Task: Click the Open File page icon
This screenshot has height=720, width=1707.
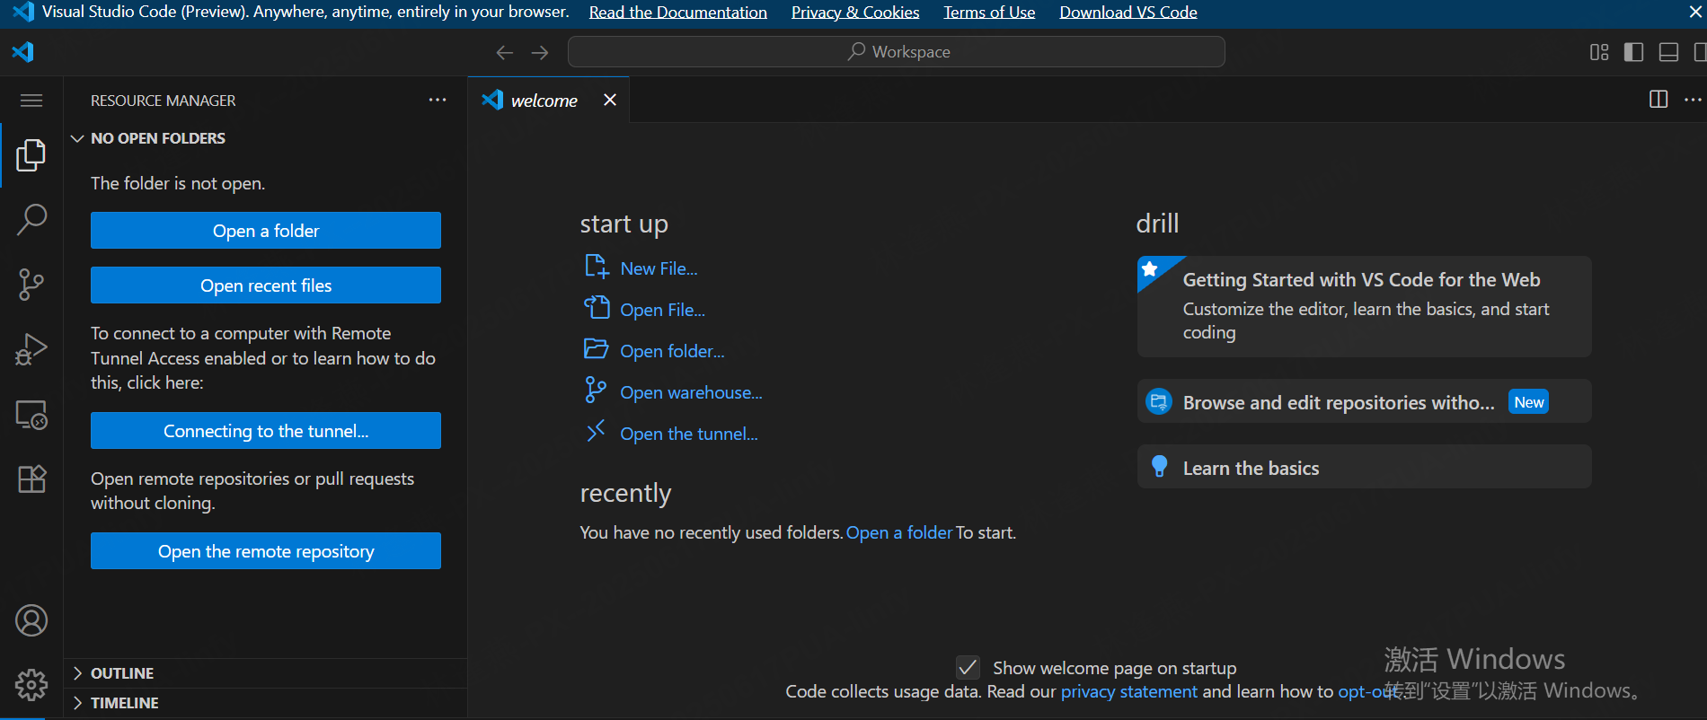Action: click(597, 308)
